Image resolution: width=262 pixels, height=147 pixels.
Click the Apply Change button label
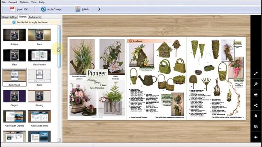pyautogui.click(x=54, y=9)
